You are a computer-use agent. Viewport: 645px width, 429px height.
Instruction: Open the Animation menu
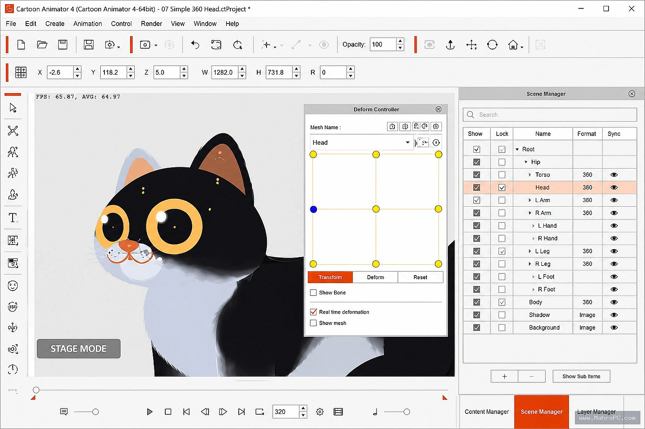88,23
